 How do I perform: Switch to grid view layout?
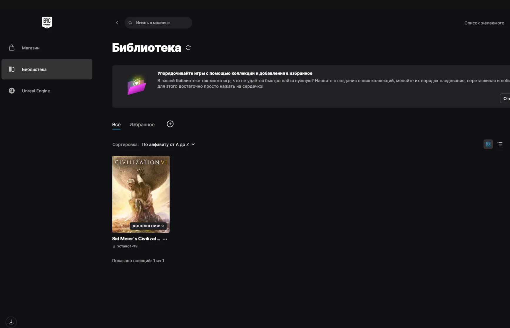[488, 144]
